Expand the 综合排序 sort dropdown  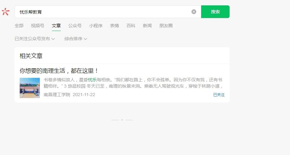(x=76, y=39)
